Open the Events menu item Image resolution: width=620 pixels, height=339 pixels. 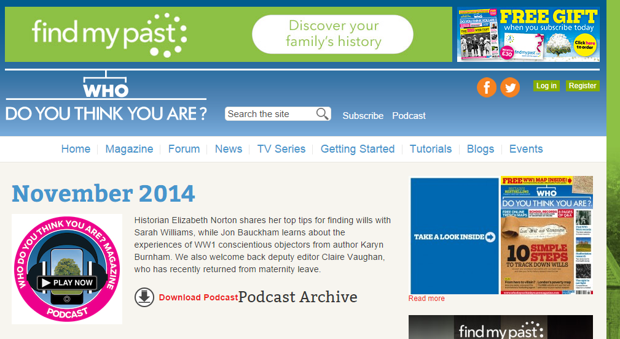pyautogui.click(x=526, y=149)
